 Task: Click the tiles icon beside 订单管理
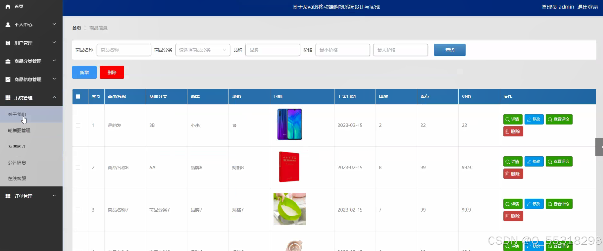8,196
